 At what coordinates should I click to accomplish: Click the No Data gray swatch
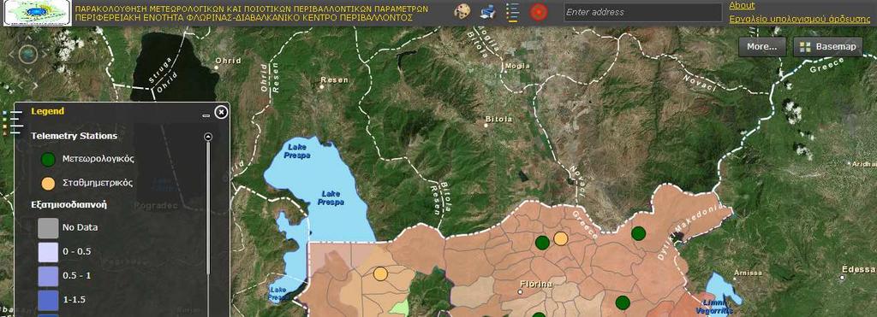pos(48,227)
